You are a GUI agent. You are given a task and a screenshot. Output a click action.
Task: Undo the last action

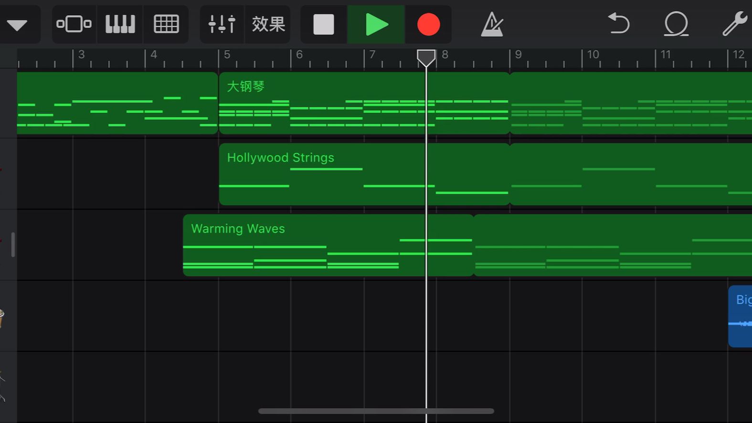(x=619, y=24)
